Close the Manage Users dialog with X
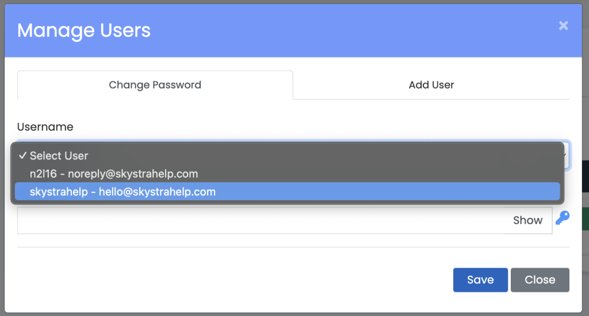 [x=563, y=25]
